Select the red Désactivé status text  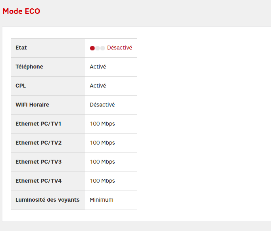coord(119,48)
